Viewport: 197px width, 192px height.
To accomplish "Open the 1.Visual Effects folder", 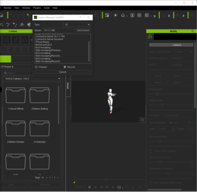I will click(x=16, y=95).
